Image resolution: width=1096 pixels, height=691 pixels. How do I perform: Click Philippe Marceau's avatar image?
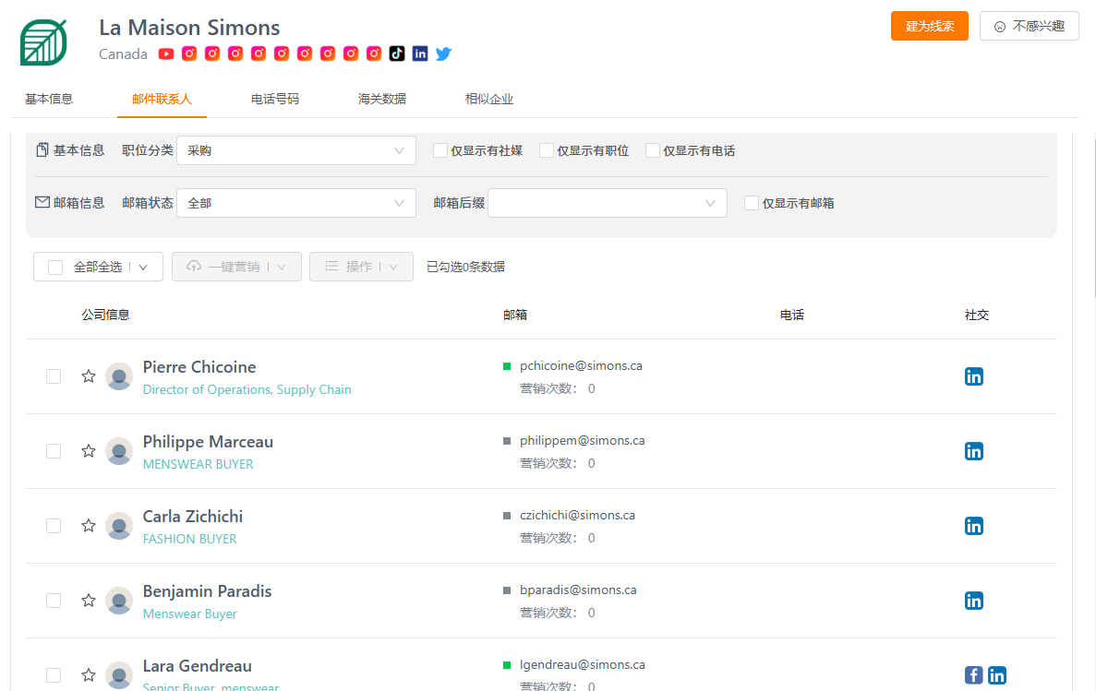tap(119, 451)
